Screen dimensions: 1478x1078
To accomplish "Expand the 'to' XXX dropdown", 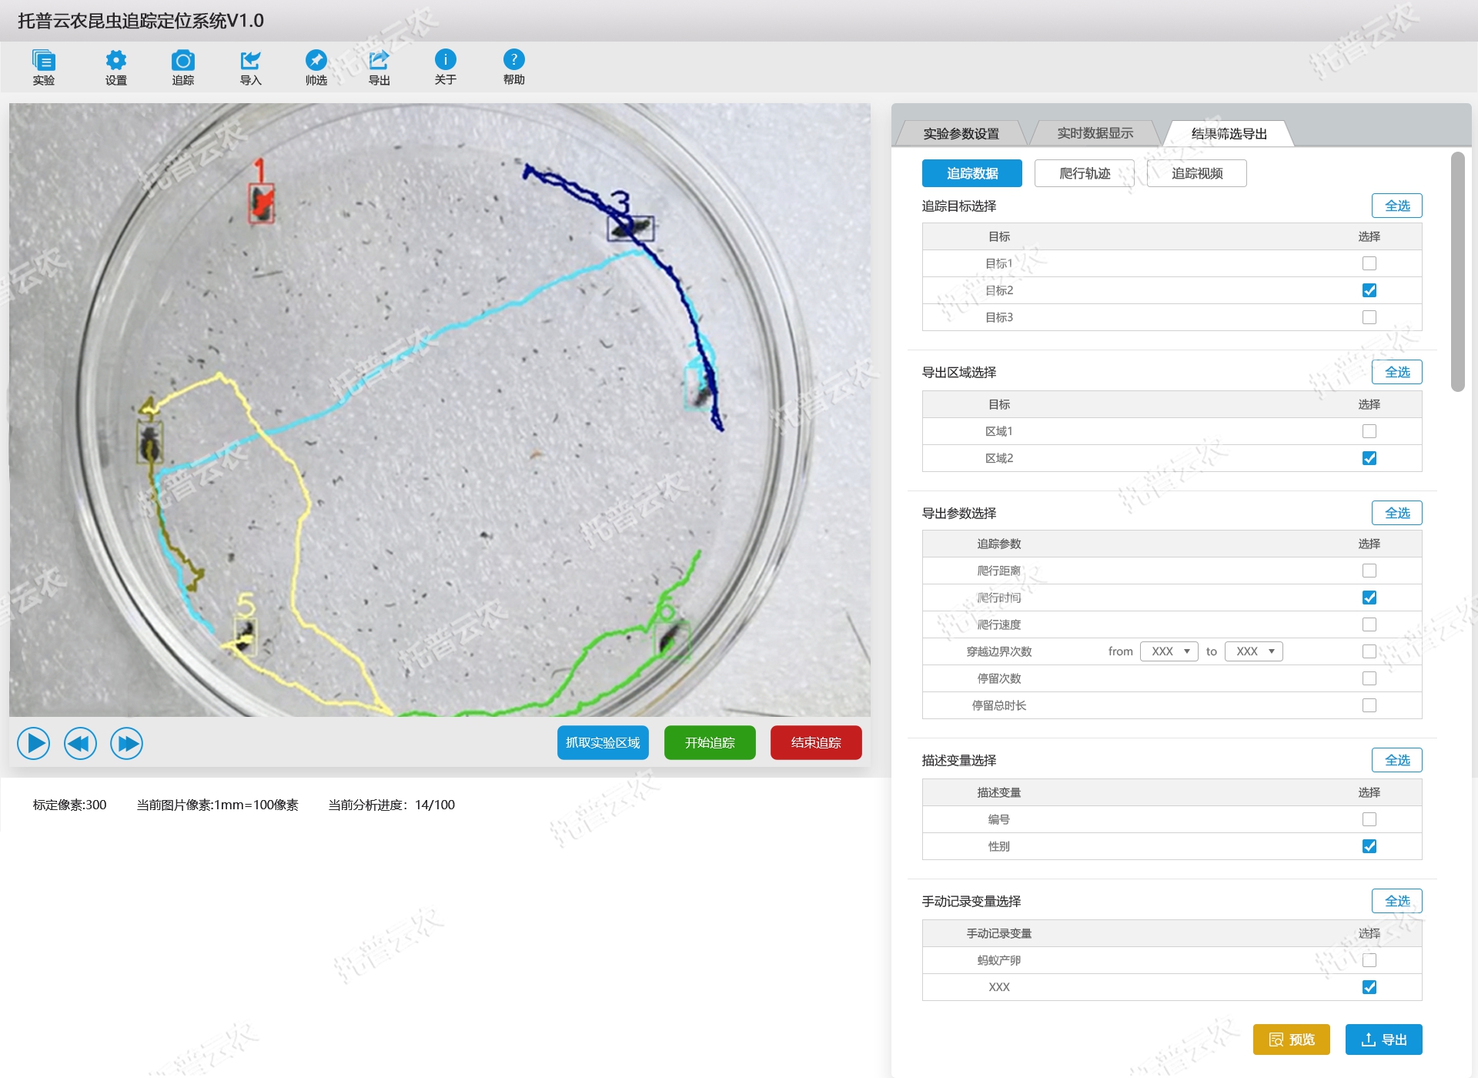I will pos(1254,651).
